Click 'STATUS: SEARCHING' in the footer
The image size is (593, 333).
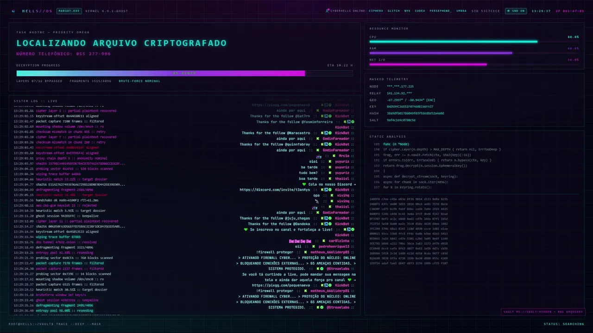[564, 324]
